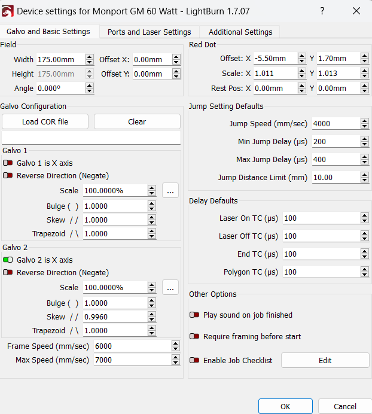The height and width of the screenshot is (414, 372).
Task: Click Red Dot Offset X stepper
Action: click(x=301, y=58)
